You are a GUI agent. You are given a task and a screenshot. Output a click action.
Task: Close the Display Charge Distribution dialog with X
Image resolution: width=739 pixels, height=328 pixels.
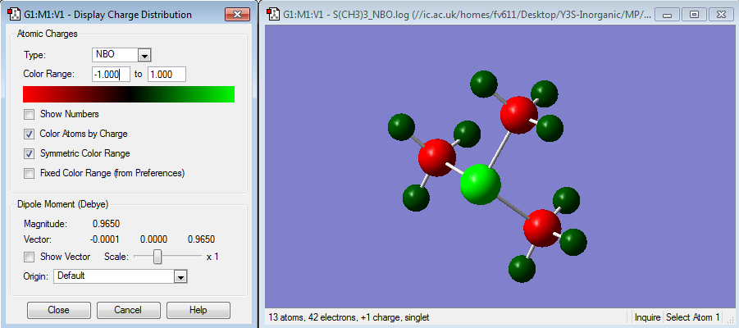(x=238, y=15)
